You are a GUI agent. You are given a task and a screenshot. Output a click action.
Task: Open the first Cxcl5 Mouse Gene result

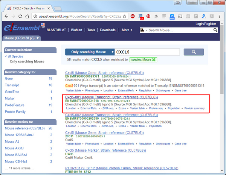coord(104,73)
